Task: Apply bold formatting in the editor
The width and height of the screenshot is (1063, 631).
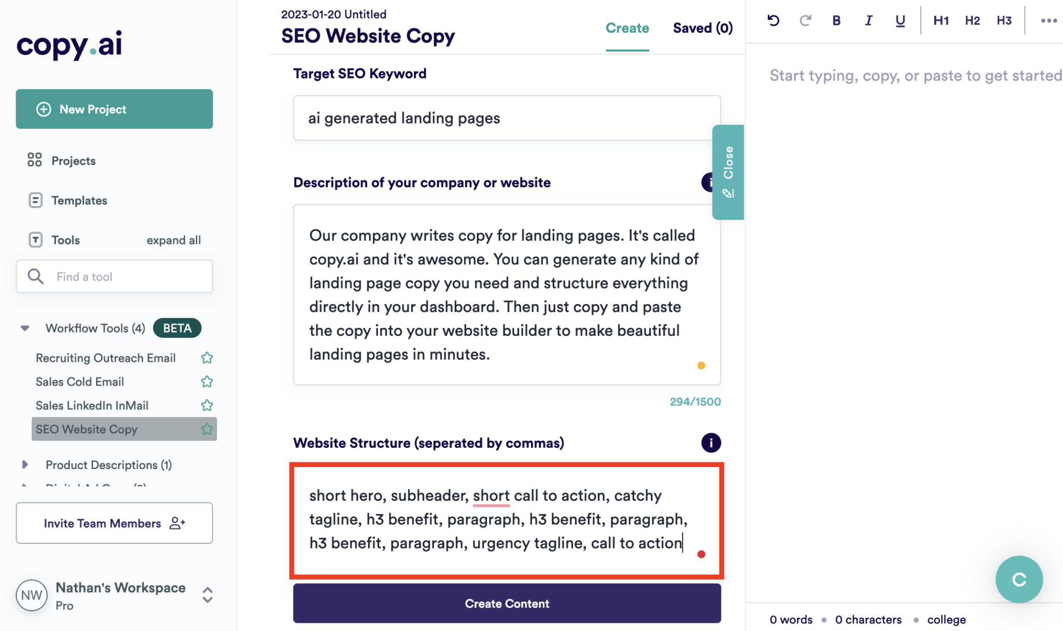Action: (836, 20)
